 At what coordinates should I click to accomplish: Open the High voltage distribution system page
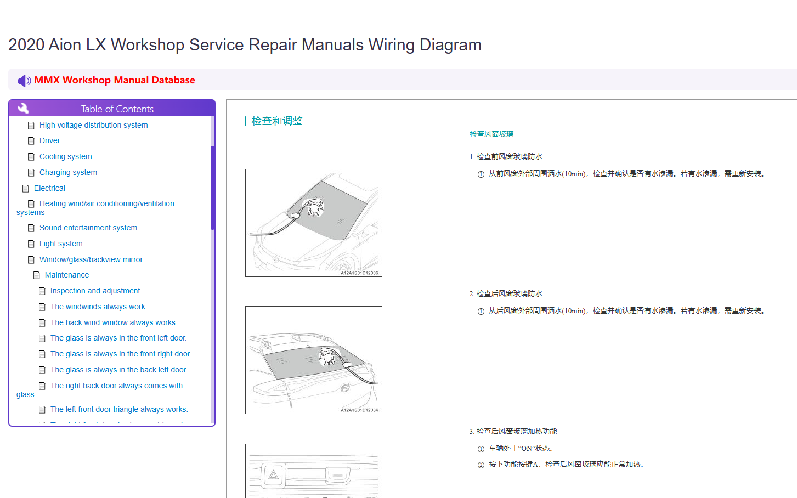(93, 125)
